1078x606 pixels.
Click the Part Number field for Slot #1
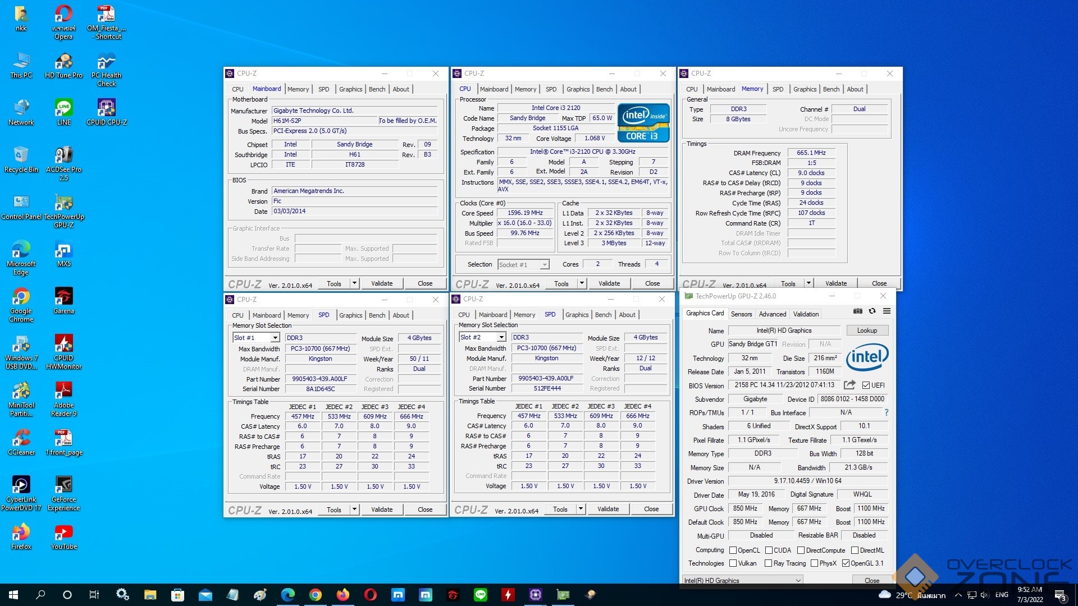(x=320, y=379)
